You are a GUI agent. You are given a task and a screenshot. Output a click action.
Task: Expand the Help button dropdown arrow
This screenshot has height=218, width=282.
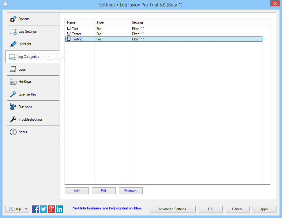pyautogui.click(x=26, y=209)
